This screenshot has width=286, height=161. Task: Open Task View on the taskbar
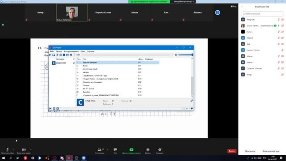(x=18, y=158)
